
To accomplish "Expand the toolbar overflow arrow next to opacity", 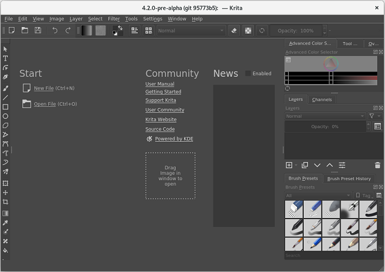I will pyautogui.click(x=330, y=31).
